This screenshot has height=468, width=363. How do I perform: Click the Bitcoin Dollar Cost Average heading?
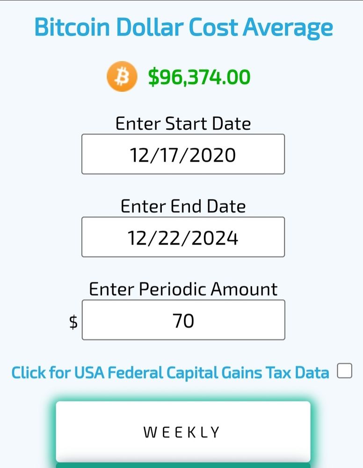pos(183,28)
